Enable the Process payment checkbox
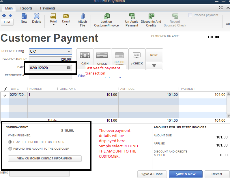The width and height of the screenshot is (230, 179). coord(190,15)
